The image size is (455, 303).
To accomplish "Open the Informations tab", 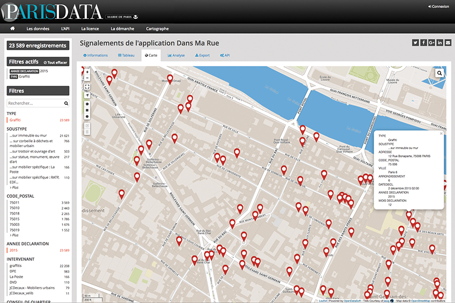I will point(95,55).
